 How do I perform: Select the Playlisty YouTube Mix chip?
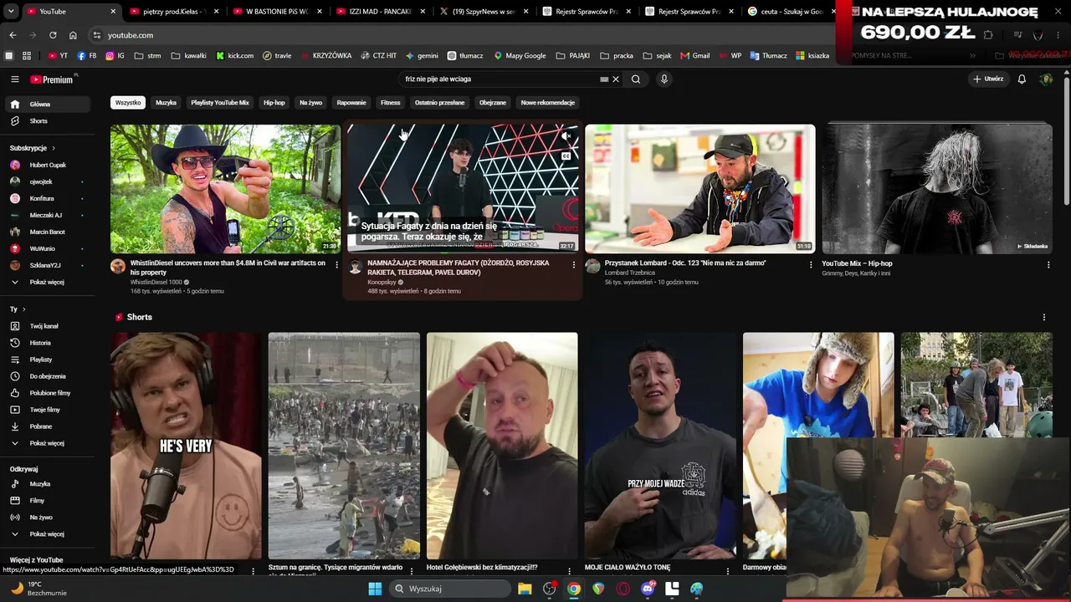(220, 103)
